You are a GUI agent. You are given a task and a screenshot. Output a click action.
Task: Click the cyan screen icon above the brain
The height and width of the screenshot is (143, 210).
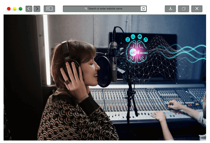pyautogui.click(x=140, y=36)
